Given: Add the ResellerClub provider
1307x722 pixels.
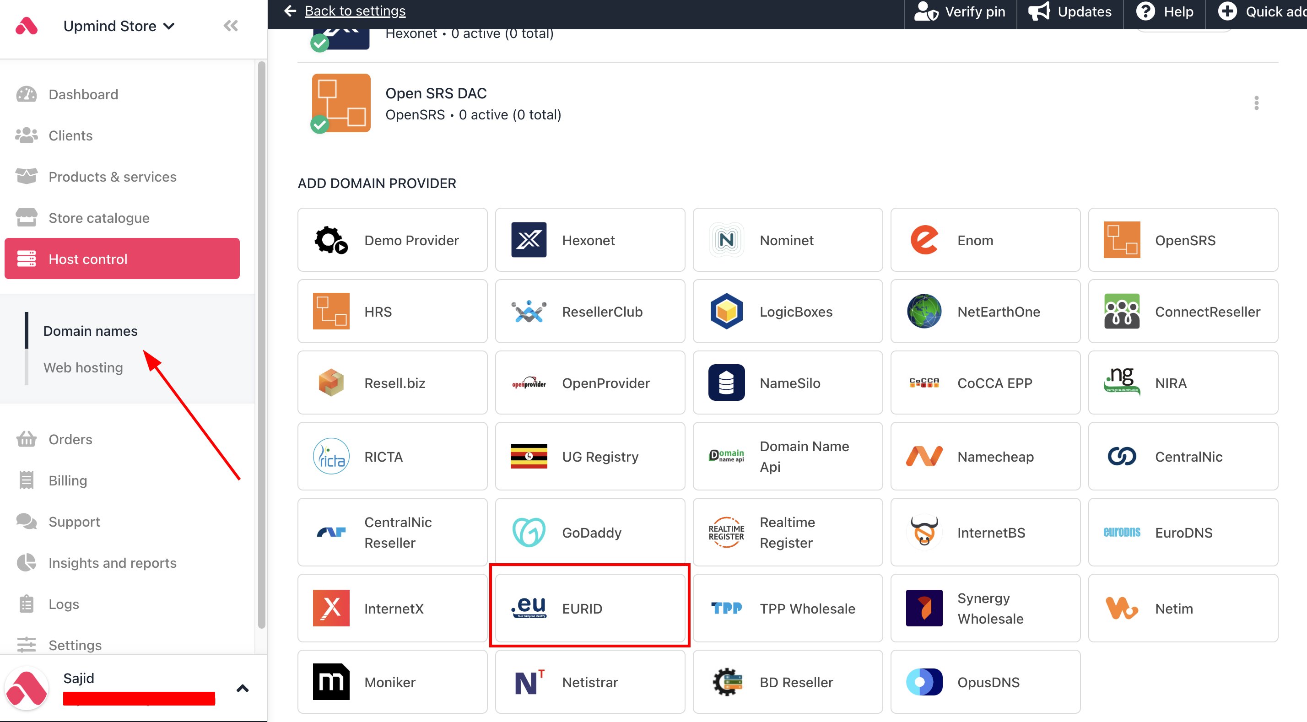Looking at the screenshot, I should pyautogui.click(x=590, y=312).
